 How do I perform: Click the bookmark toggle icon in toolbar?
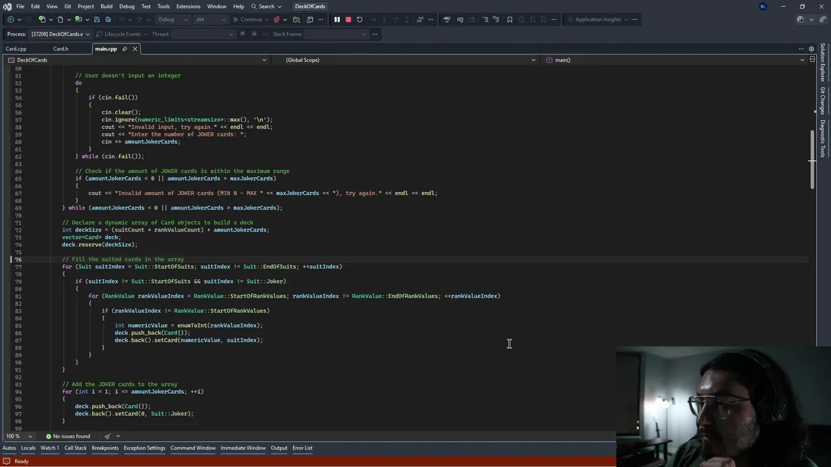[510, 19]
